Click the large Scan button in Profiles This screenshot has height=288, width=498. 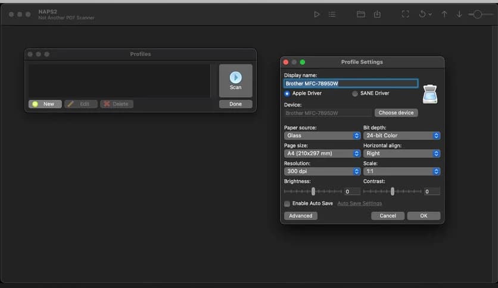pyautogui.click(x=236, y=80)
